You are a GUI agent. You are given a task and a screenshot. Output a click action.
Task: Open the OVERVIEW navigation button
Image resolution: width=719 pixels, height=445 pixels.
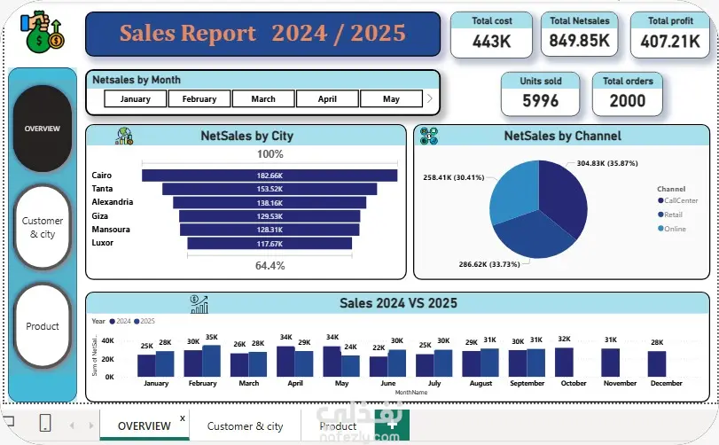43,129
